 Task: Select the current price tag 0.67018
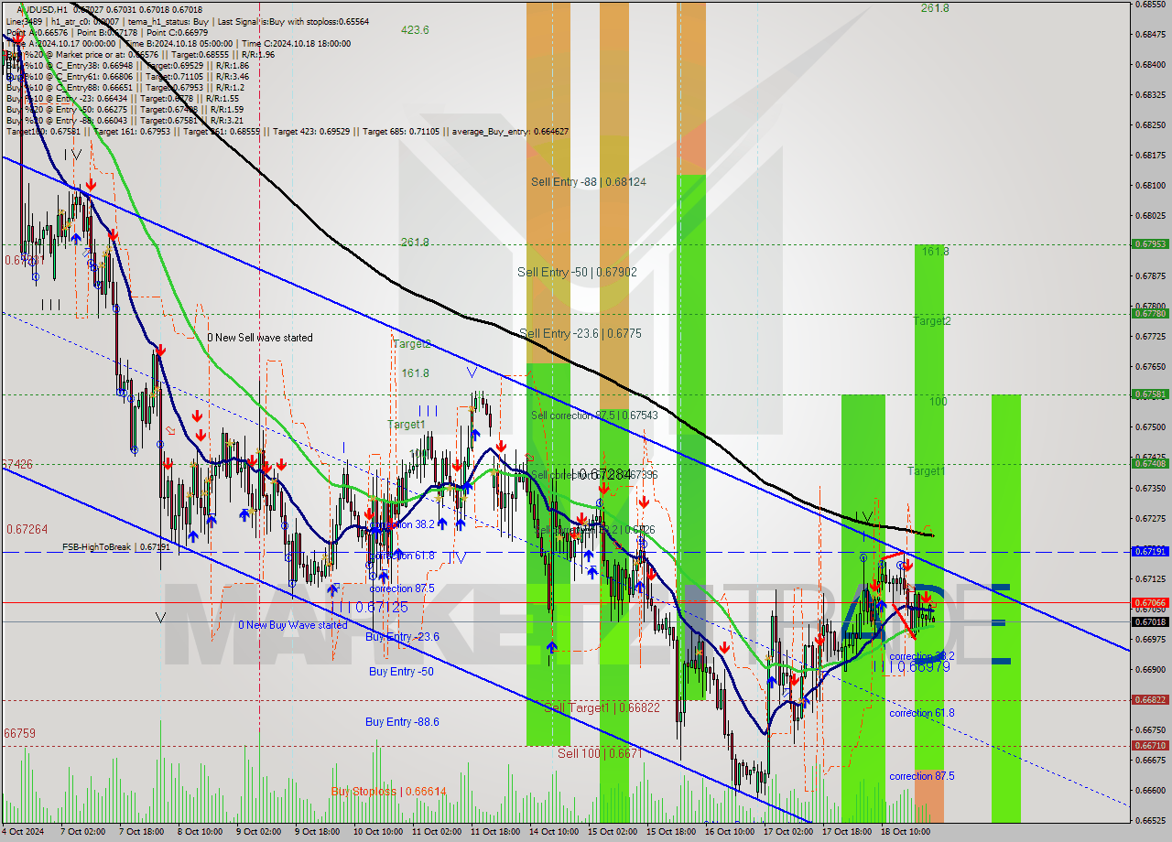(x=1150, y=621)
